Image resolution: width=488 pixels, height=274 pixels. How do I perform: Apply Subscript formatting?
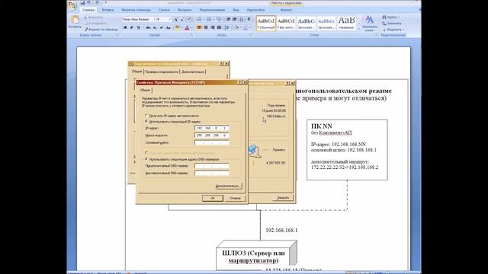[155, 27]
